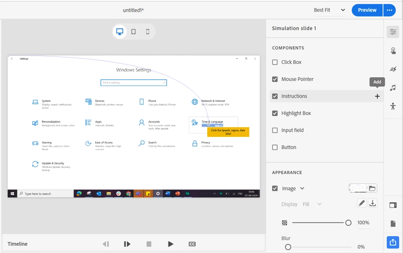403x253 pixels.
Task: Click the System settings icon in slide
Action: 35,102
